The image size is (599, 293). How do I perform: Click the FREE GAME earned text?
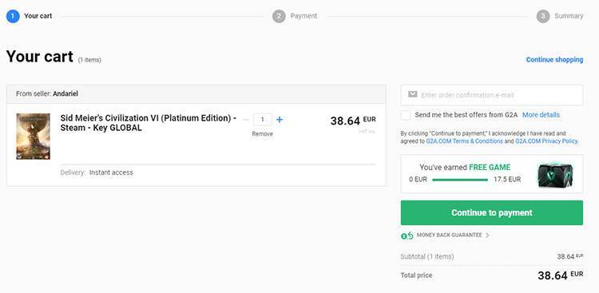tap(465, 168)
